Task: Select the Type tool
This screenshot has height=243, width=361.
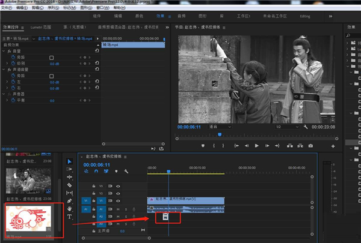Action: (69, 216)
